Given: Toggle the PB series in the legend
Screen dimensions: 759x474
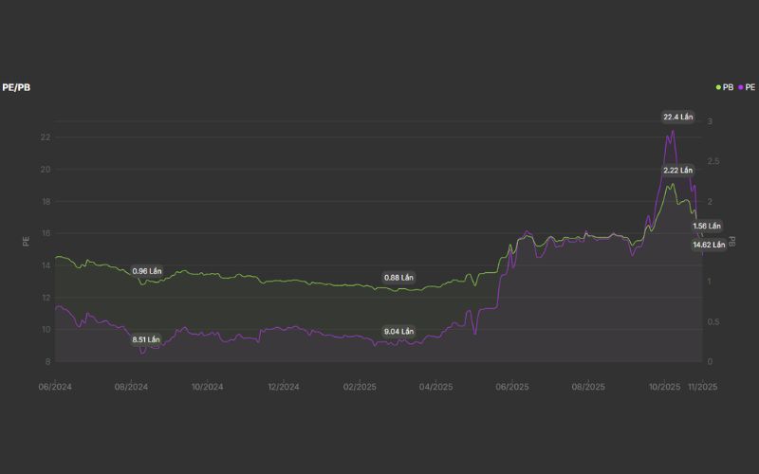Looking at the screenshot, I should (728, 87).
